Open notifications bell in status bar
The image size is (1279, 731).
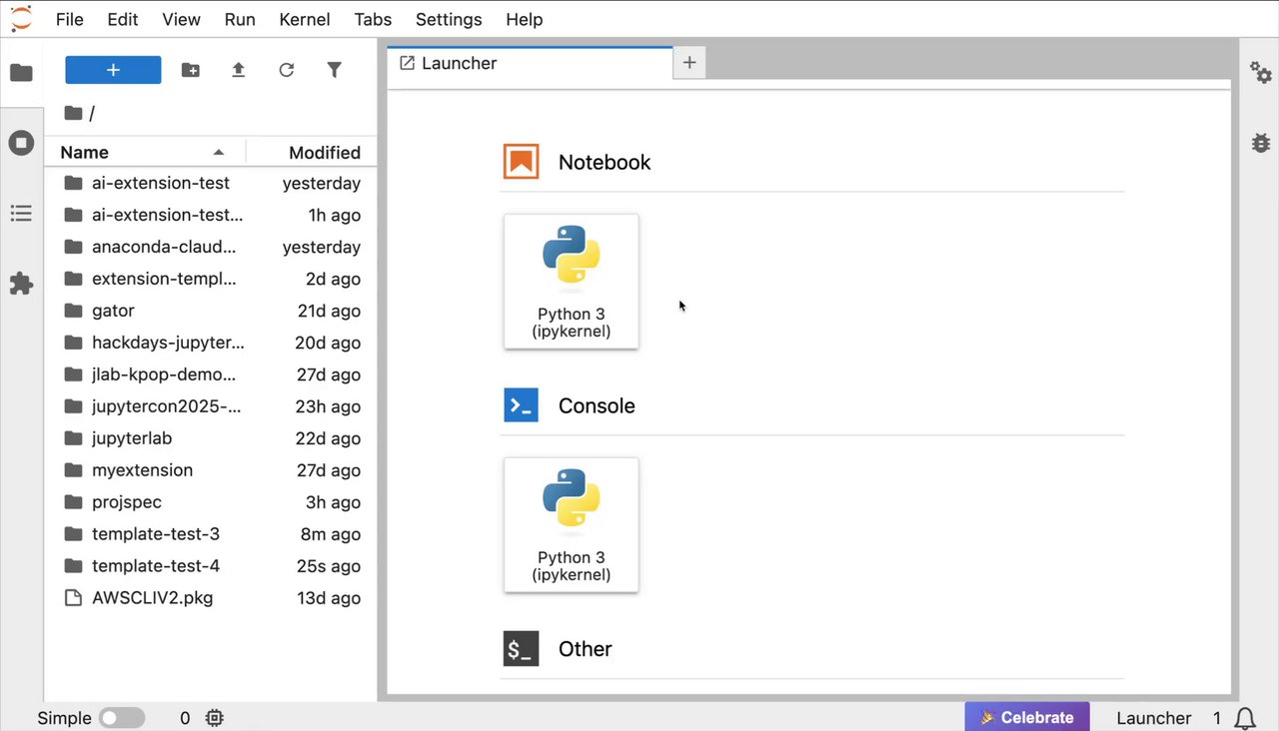coord(1245,718)
